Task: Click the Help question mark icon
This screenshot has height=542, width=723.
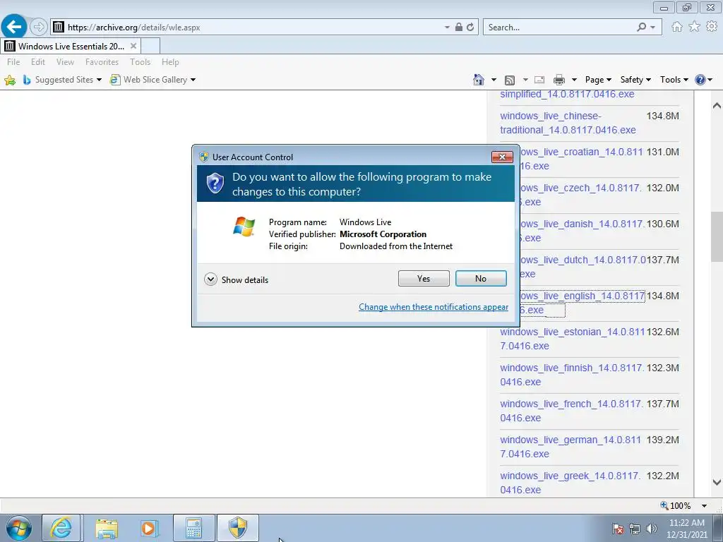Action: tap(700, 80)
